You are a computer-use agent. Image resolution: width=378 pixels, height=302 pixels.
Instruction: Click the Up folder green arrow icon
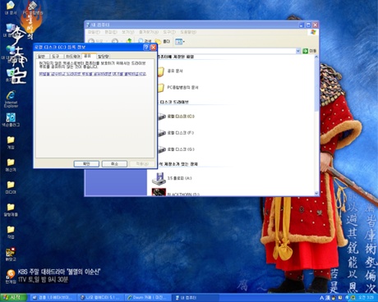pyautogui.click(x=129, y=41)
